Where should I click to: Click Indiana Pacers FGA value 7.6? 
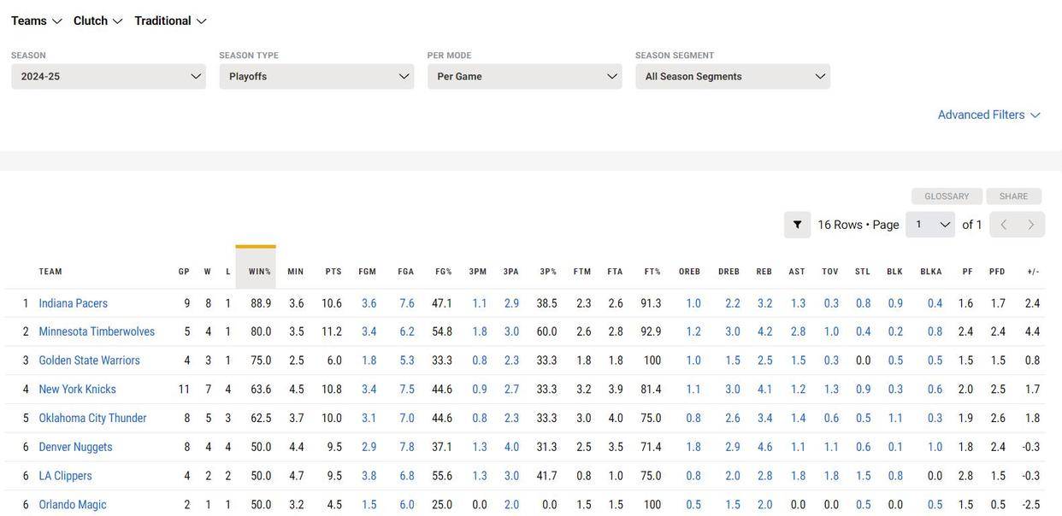click(407, 303)
